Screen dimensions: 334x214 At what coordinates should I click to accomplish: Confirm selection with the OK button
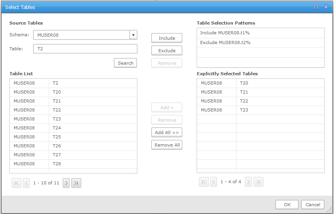pyautogui.click(x=287, y=205)
